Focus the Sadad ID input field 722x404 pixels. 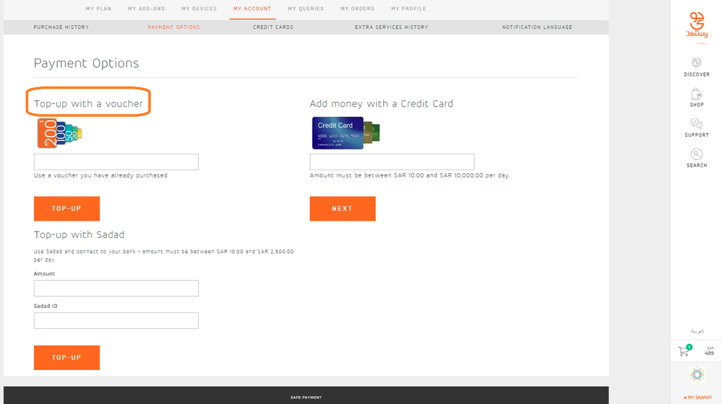point(116,321)
